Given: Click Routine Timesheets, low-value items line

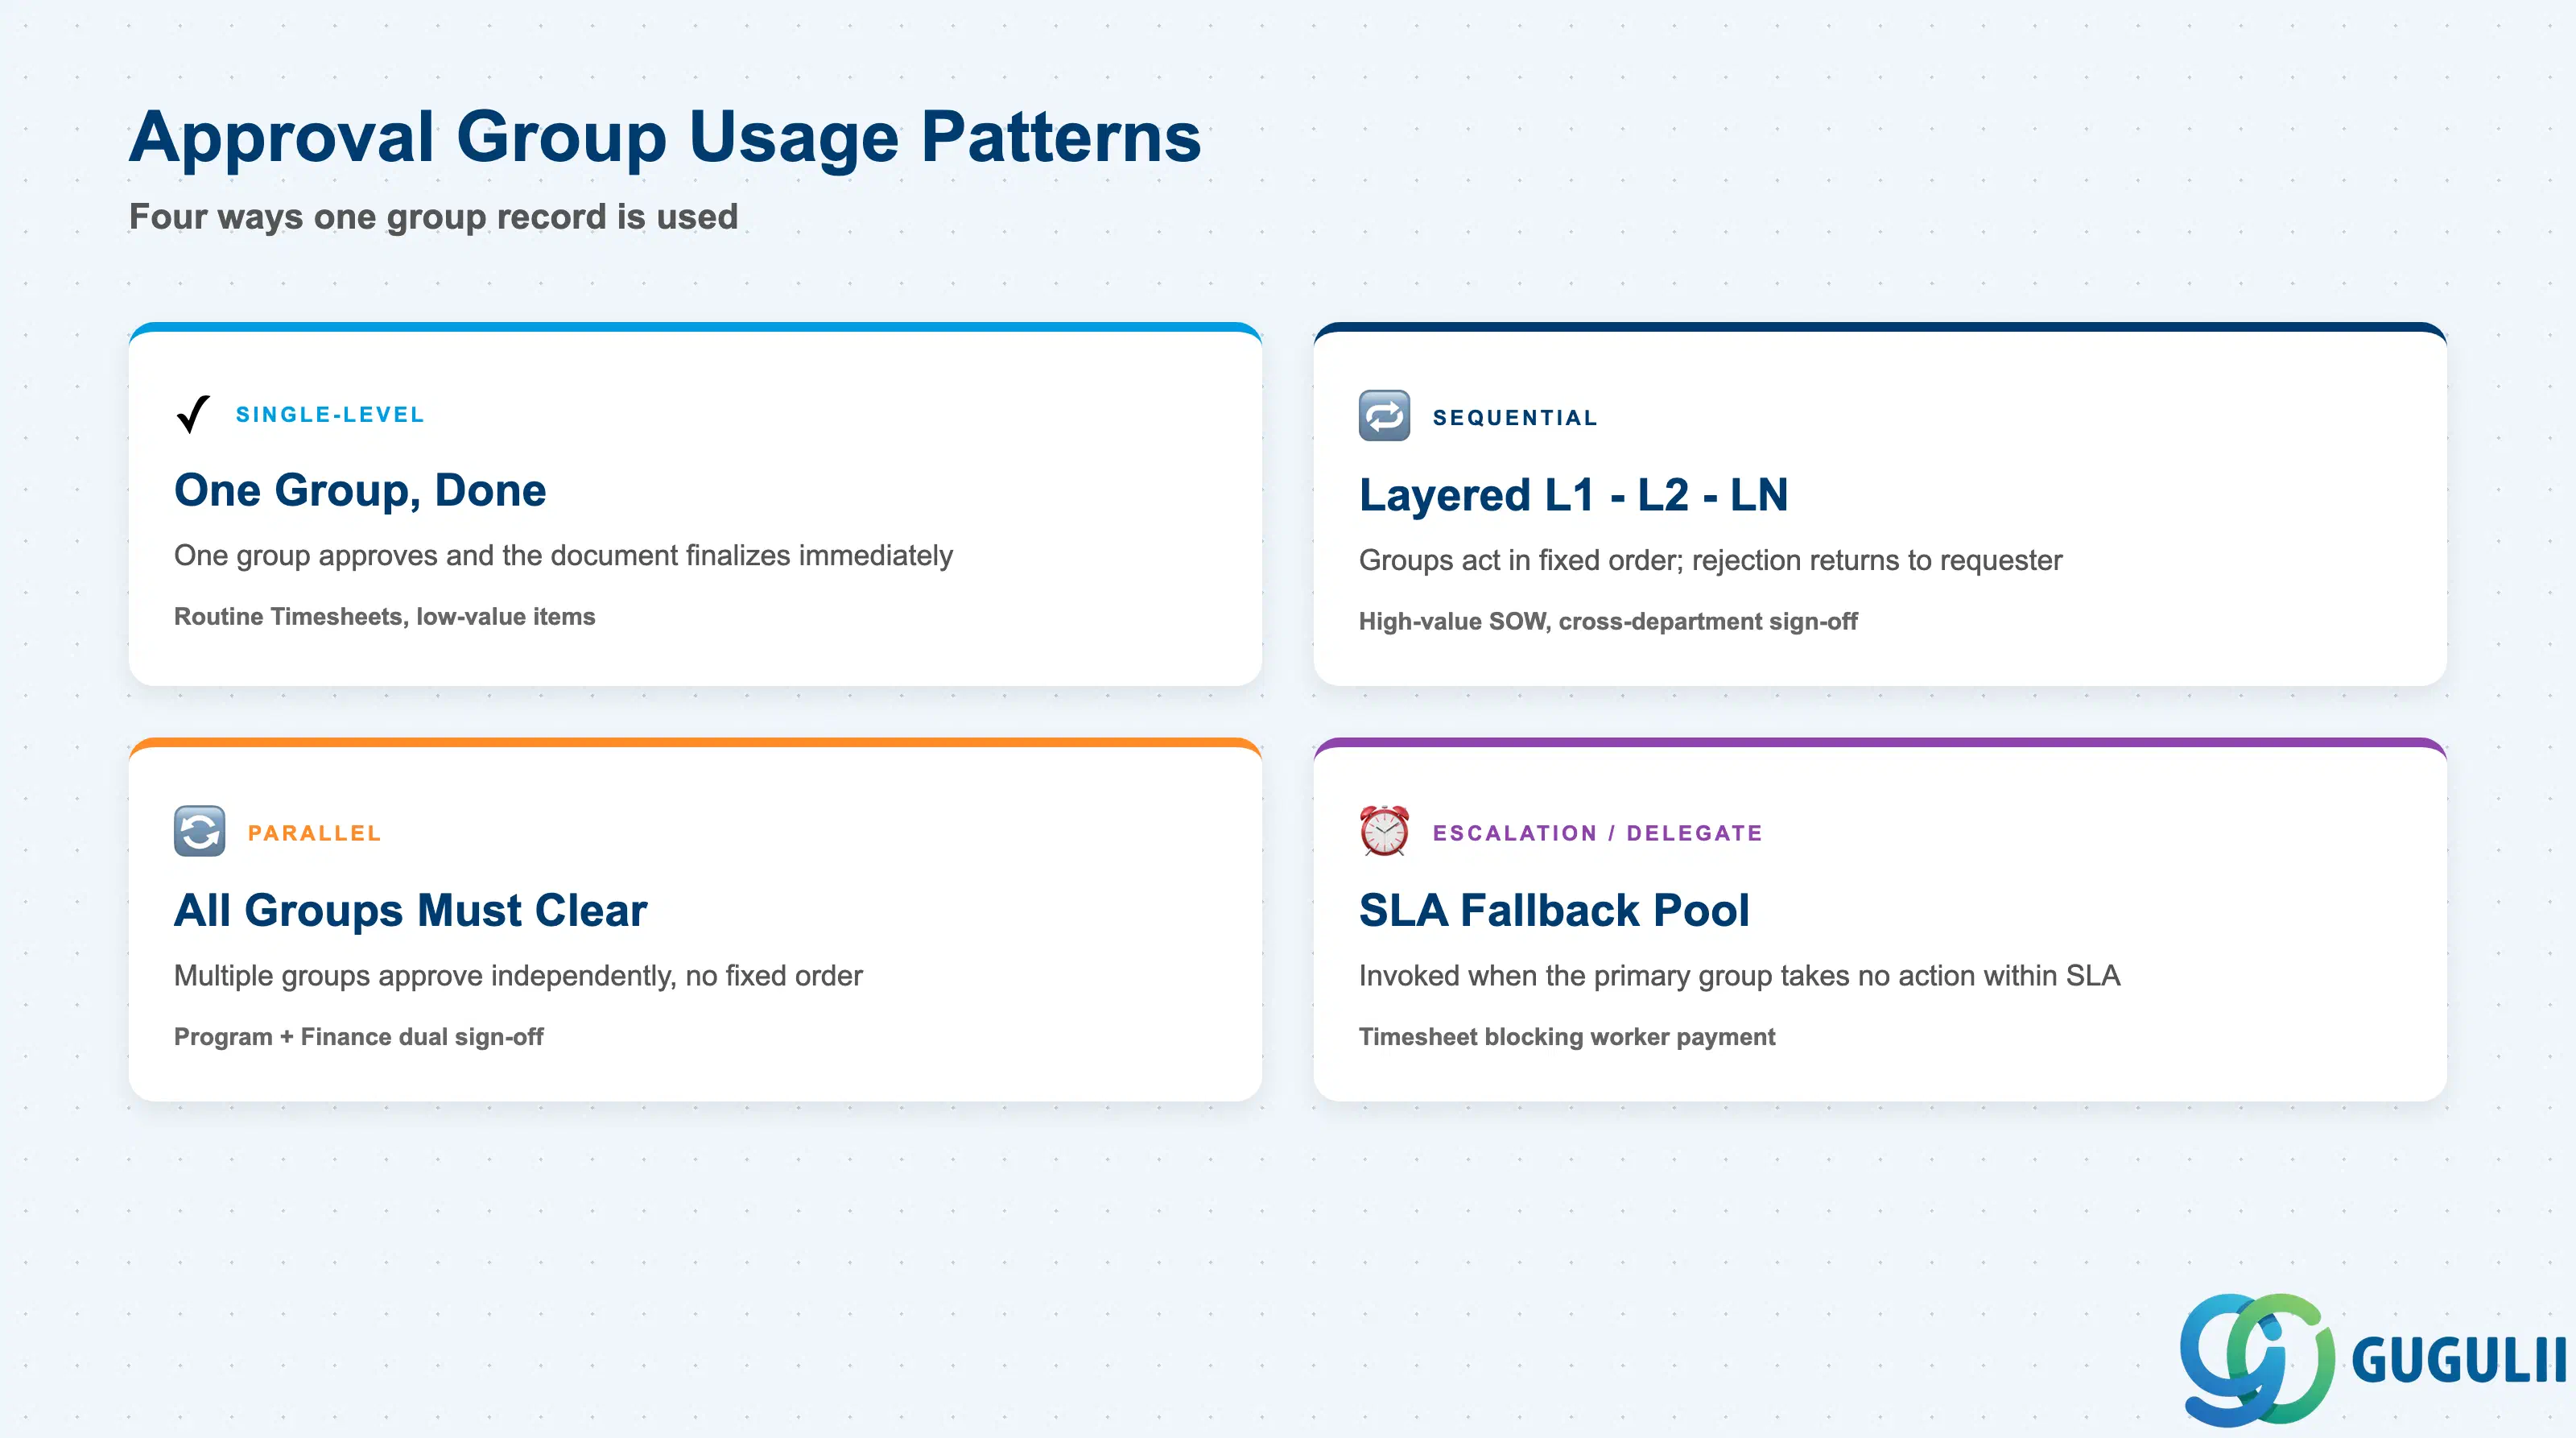Looking at the screenshot, I should click(384, 617).
